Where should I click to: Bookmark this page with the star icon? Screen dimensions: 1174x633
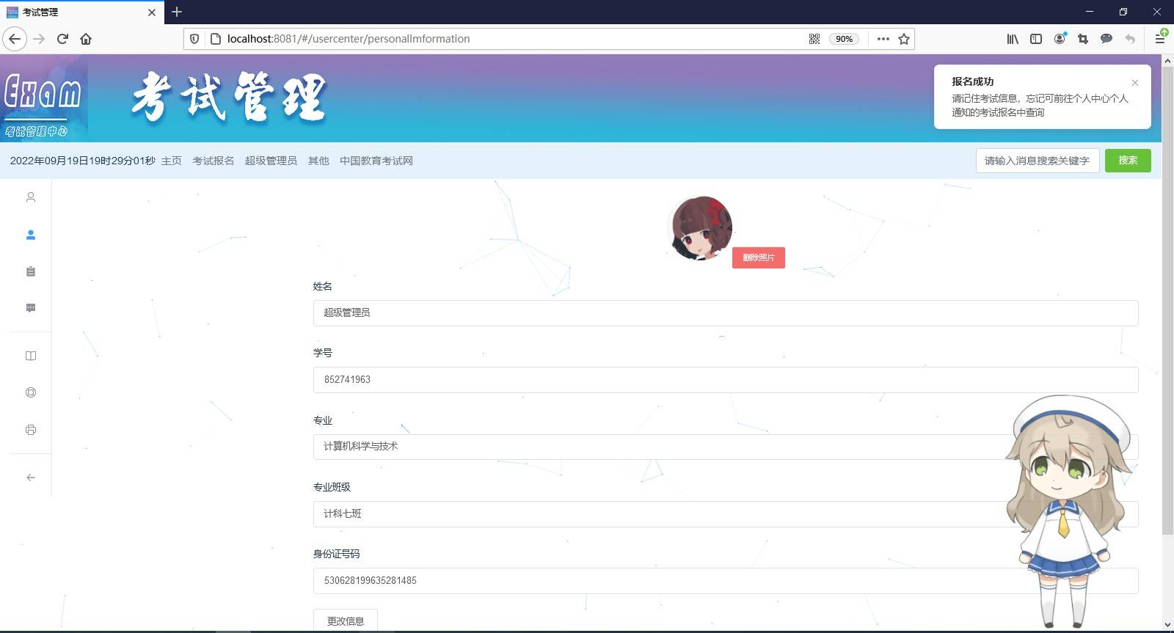click(x=904, y=39)
